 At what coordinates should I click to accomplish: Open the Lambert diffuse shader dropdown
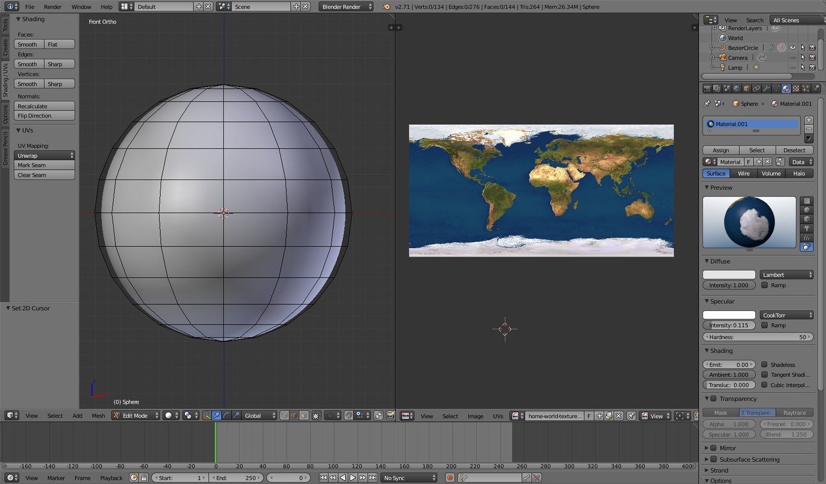coord(786,274)
